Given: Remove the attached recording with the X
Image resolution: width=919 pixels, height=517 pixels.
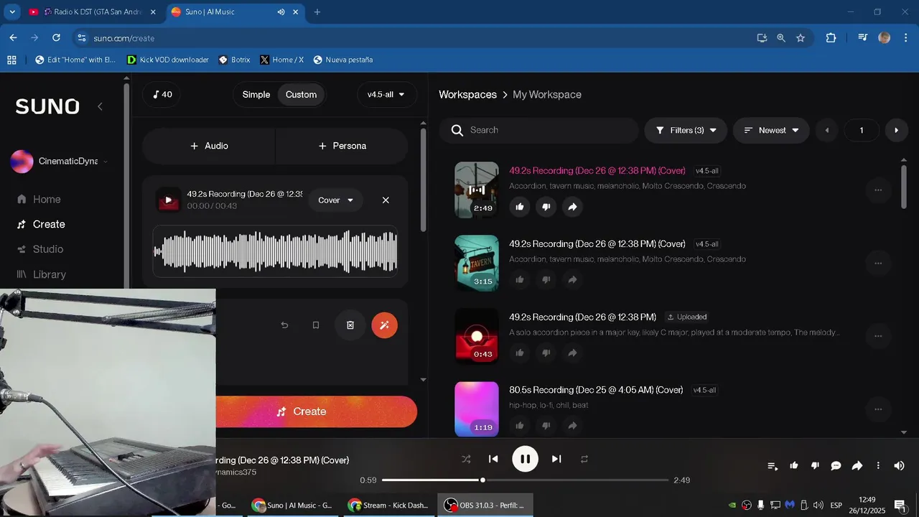Looking at the screenshot, I should (386, 200).
